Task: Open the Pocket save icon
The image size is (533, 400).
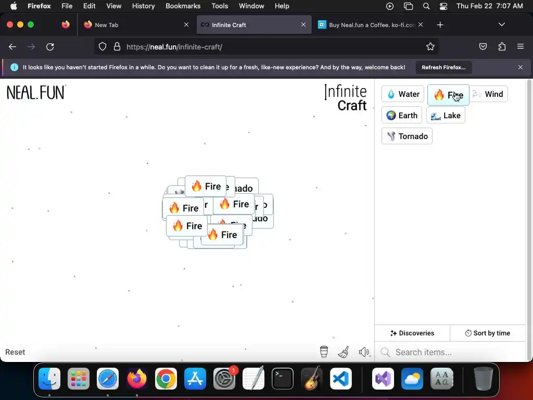Action: pos(483,46)
